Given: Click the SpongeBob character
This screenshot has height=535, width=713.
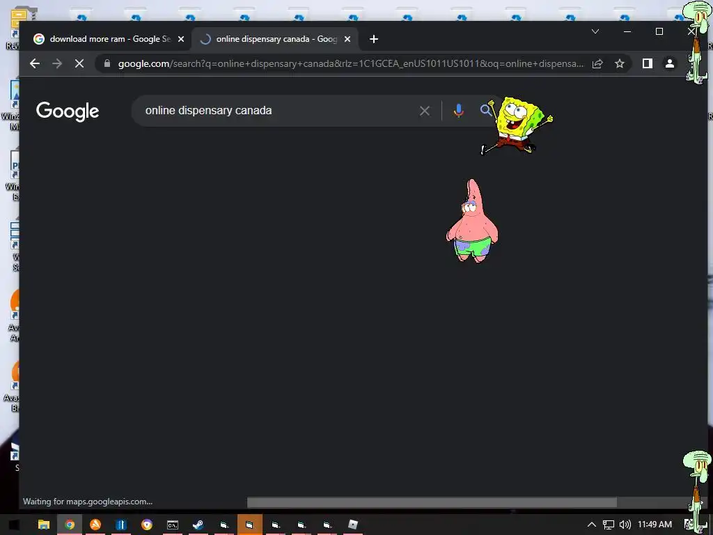Looking at the screenshot, I should 517,125.
